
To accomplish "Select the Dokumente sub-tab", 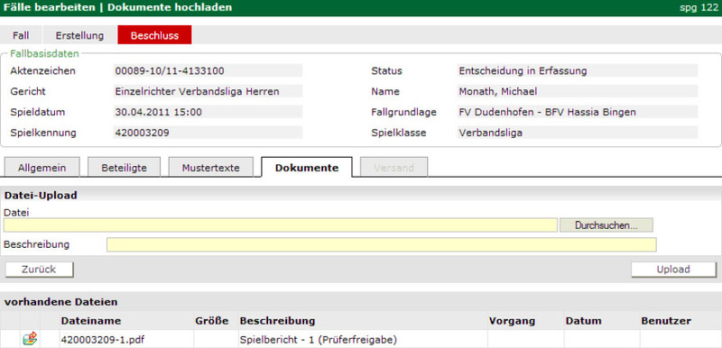I will point(307,168).
